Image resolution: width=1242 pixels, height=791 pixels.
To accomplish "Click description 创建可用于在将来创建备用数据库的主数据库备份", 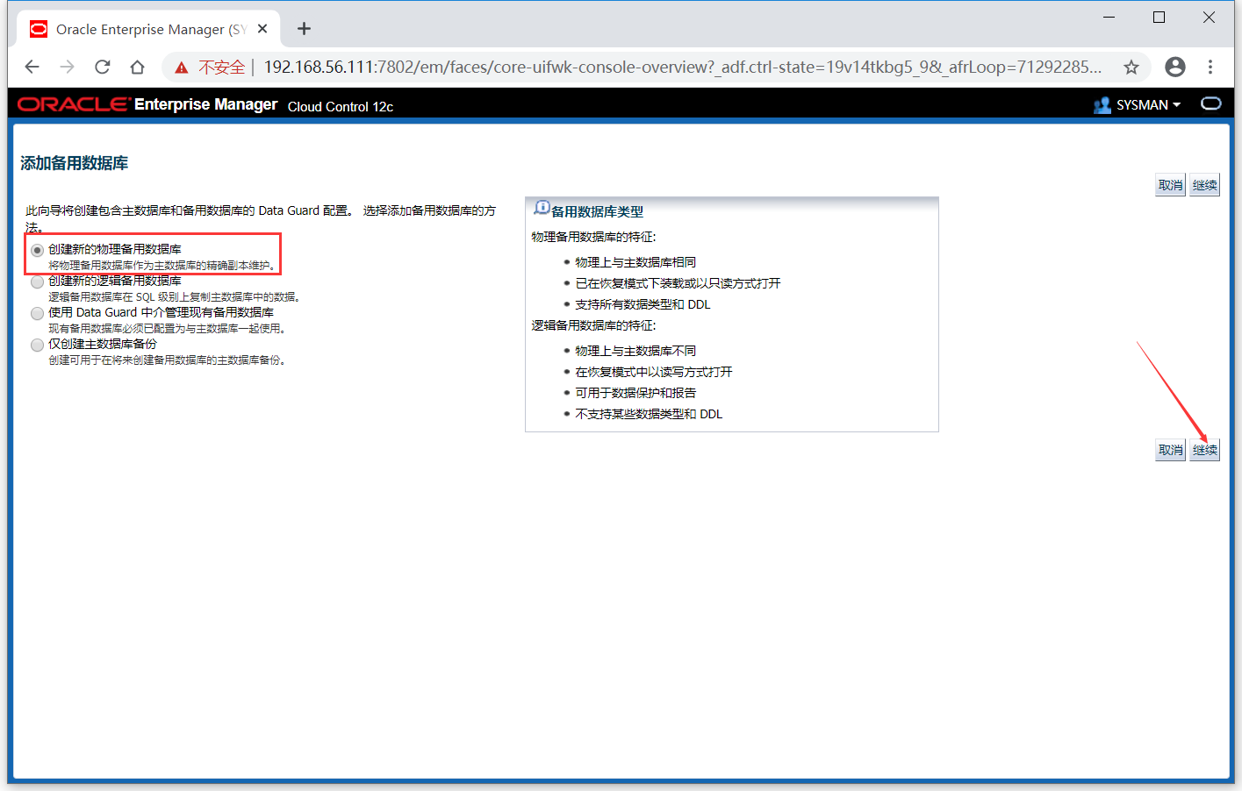I will (x=168, y=360).
